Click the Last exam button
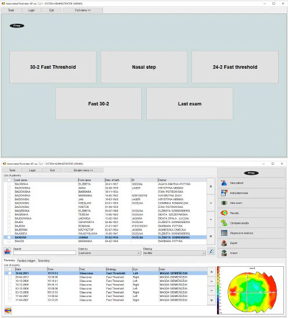This screenshot has height=318, width=288. click(190, 104)
